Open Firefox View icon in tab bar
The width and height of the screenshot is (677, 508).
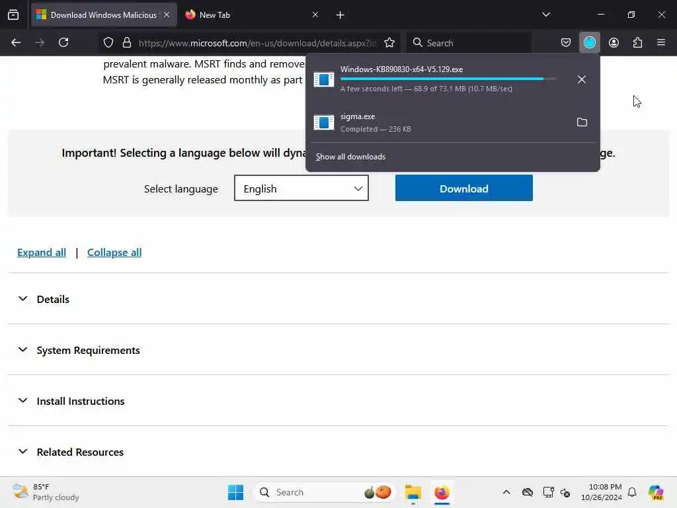[13, 15]
